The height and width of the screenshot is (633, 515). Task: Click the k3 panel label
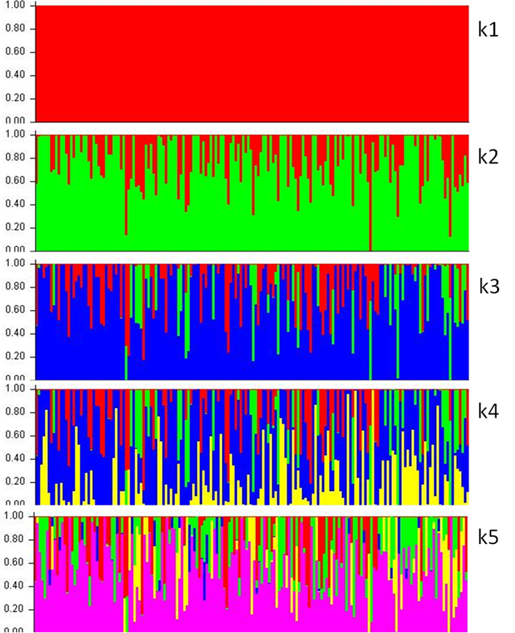point(489,286)
